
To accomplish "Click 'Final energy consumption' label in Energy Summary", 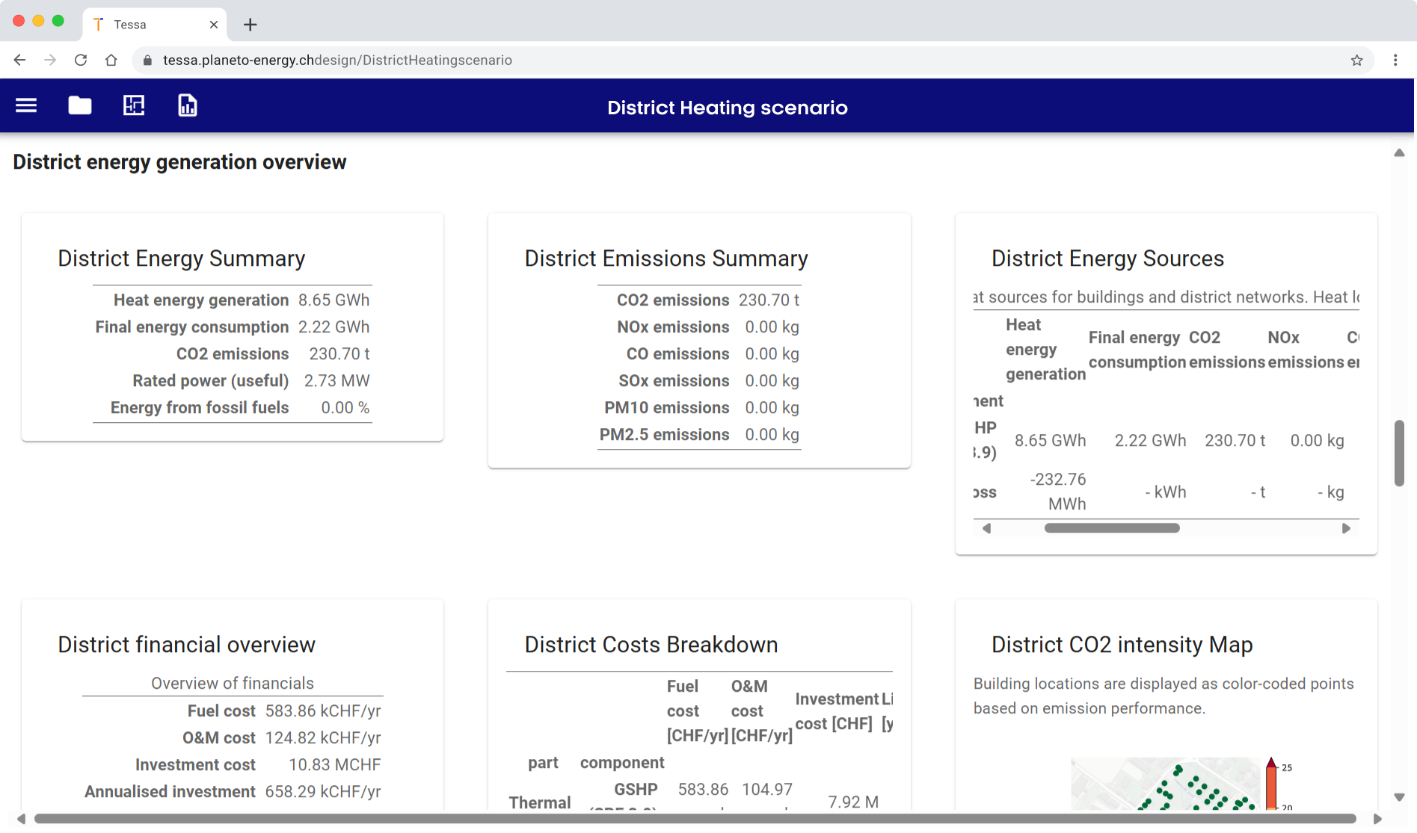I will pyautogui.click(x=191, y=327).
